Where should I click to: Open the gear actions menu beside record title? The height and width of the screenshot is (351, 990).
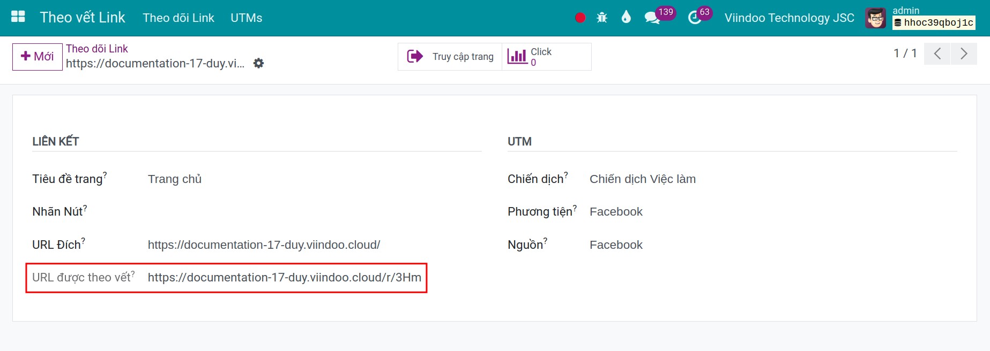pos(258,63)
